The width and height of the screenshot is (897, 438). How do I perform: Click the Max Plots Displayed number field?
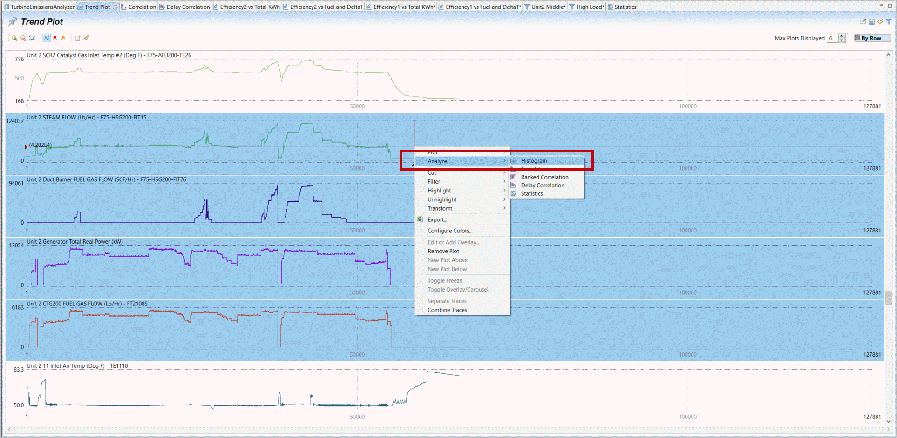pyautogui.click(x=832, y=38)
